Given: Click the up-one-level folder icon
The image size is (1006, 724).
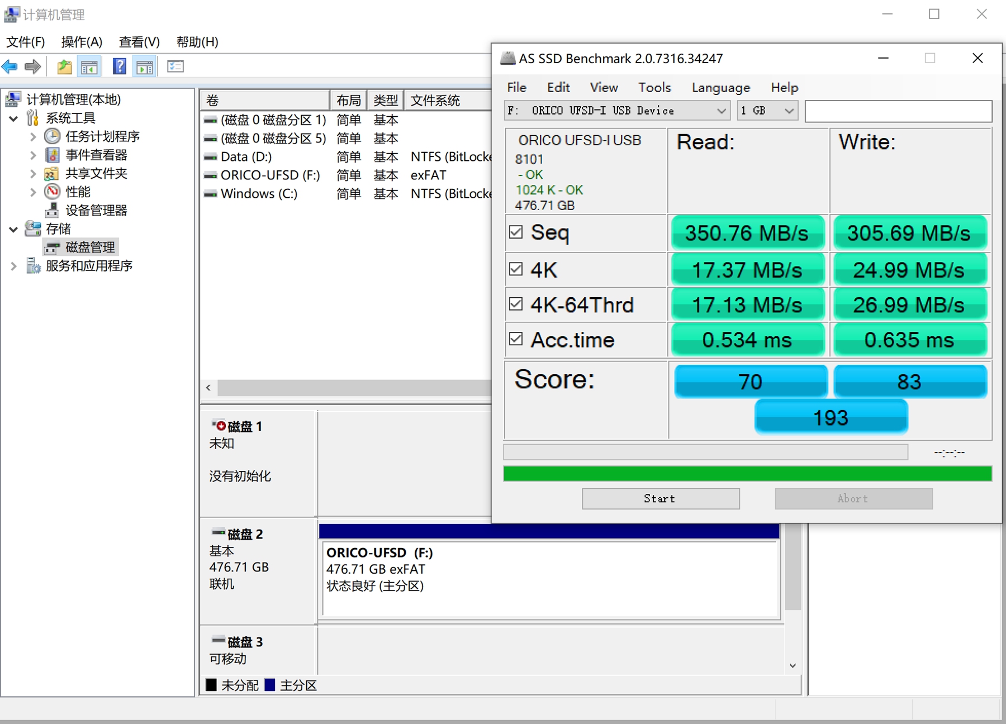Looking at the screenshot, I should pos(64,67).
